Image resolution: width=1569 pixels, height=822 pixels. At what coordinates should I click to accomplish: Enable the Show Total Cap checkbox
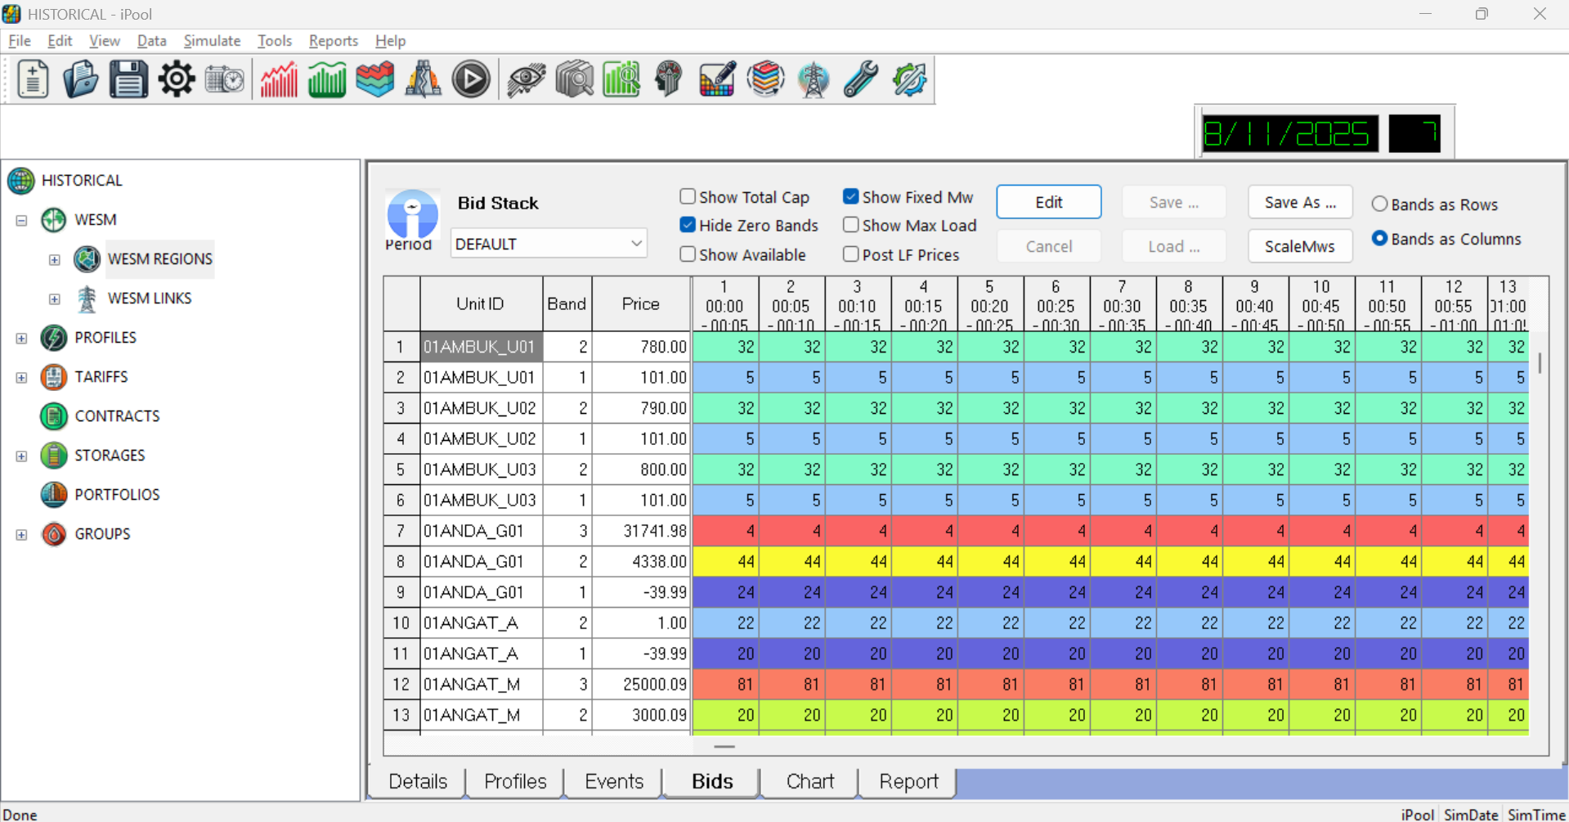(x=688, y=196)
